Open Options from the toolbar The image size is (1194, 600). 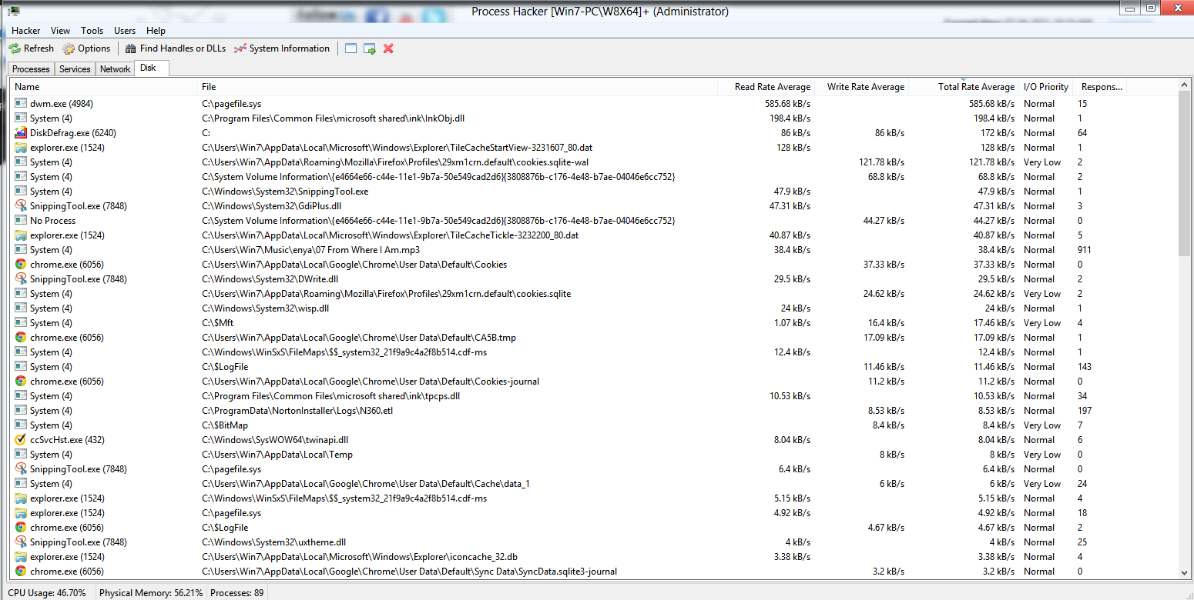(87, 48)
